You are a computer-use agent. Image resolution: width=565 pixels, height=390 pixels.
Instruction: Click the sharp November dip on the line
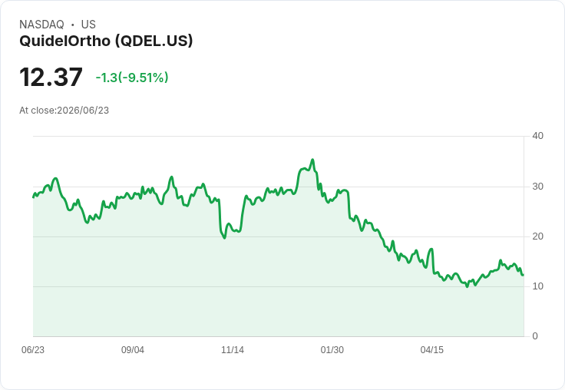pyautogui.click(x=224, y=238)
